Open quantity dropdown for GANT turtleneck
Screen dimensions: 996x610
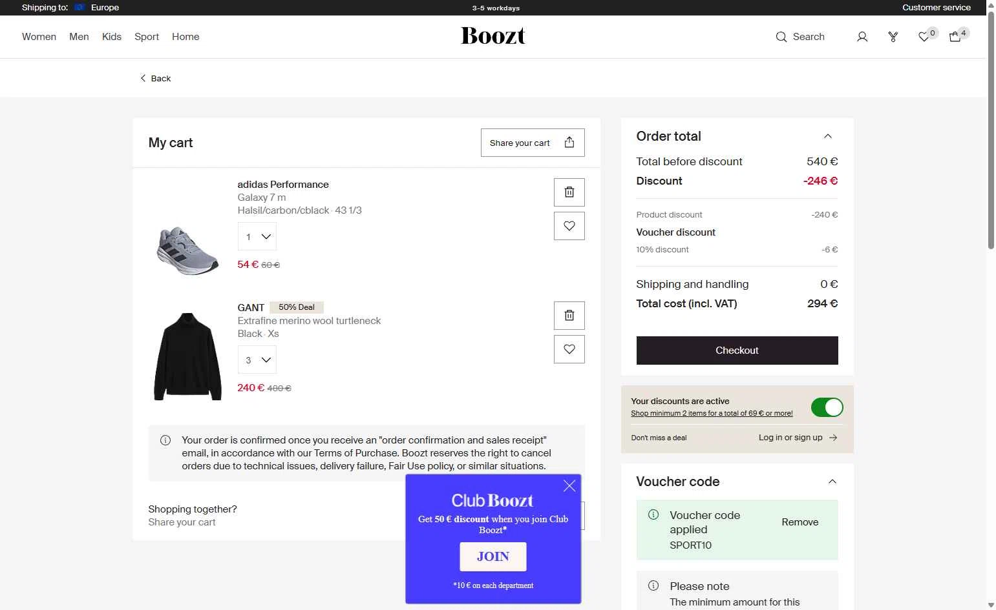(257, 360)
